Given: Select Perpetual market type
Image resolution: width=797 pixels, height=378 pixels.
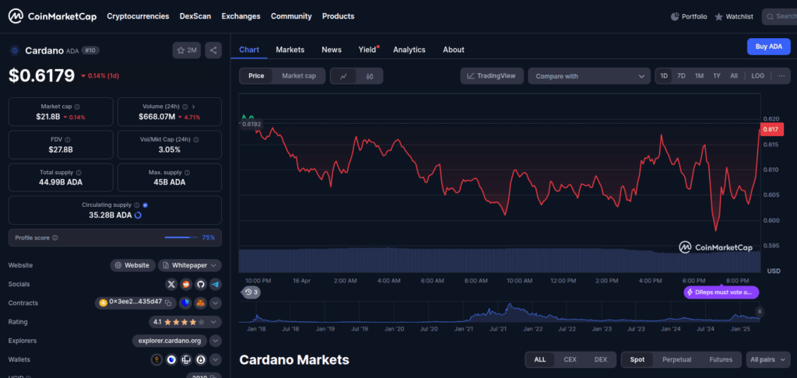Looking at the screenshot, I should tap(676, 359).
